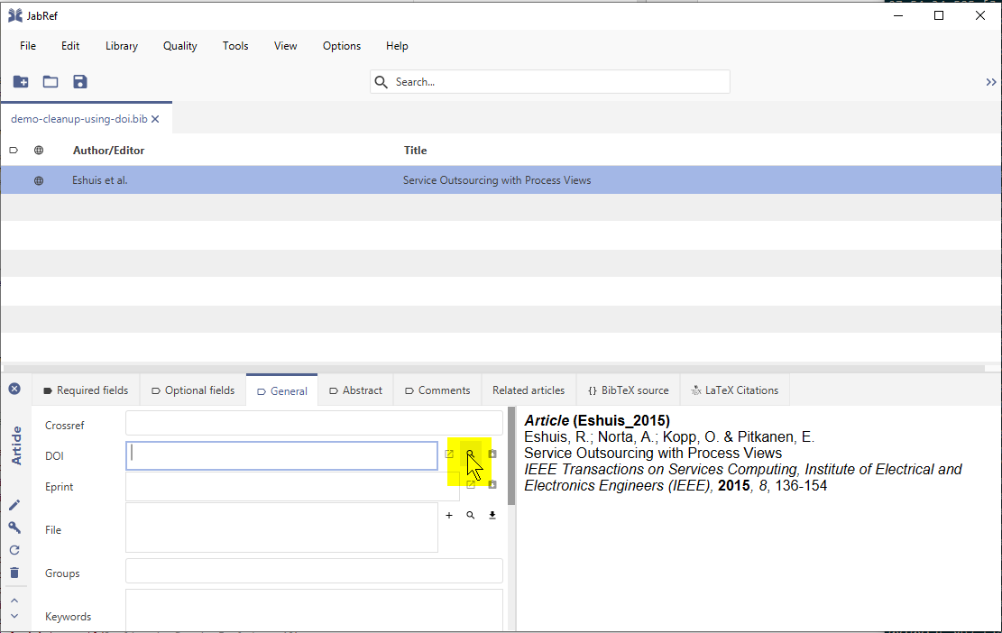The height and width of the screenshot is (633, 1002).
Task: Close the entry editor
Action: point(14,388)
